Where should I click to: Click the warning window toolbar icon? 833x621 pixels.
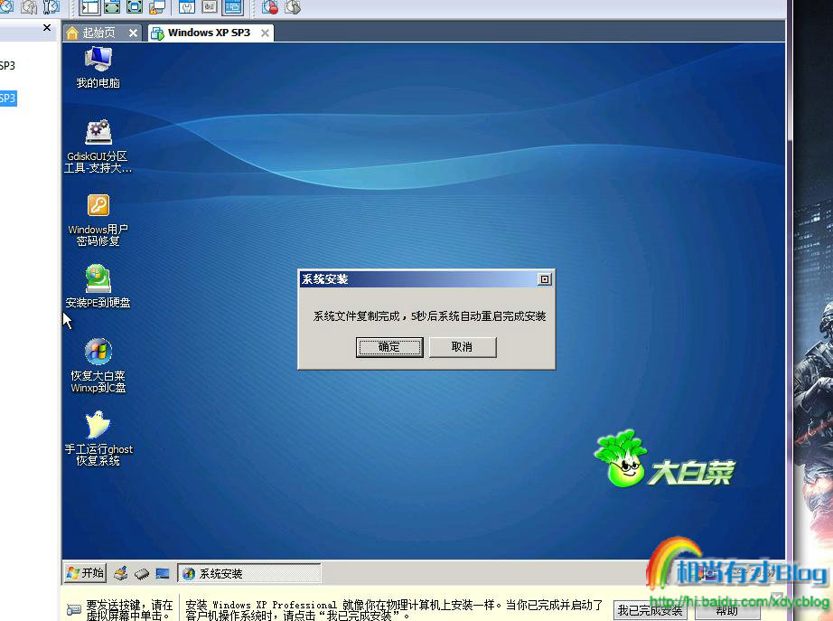pyautogui.click(x=158, y=7)
